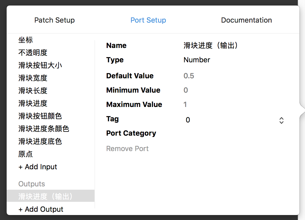Open the Port Setup tab
305x220 pixels.
(148, 20)
